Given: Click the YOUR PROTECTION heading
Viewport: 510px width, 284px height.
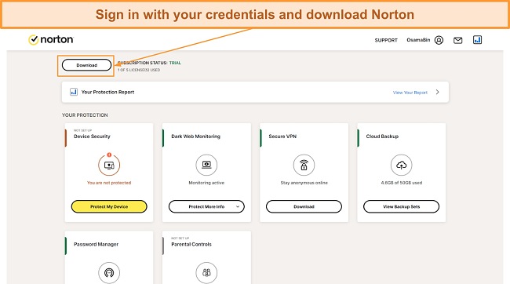Looking at the screenshot, I should [85, 115].
